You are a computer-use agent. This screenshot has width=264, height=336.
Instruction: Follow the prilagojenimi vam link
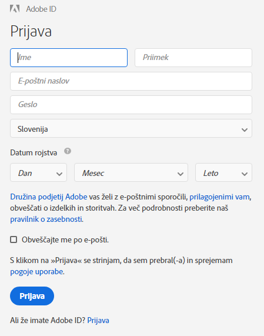[219, 197]
